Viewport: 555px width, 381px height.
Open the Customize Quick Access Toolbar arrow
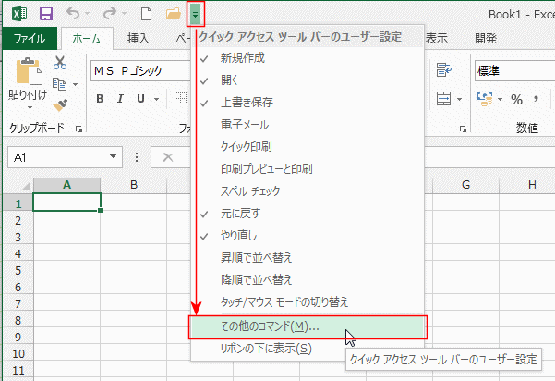pos(196,14)
